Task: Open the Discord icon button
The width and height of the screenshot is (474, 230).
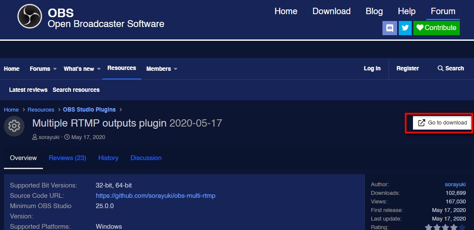Action: pyautogui.click(x=390, y=28)
